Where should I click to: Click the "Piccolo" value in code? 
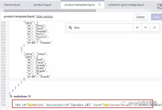(x=42, y=37)
